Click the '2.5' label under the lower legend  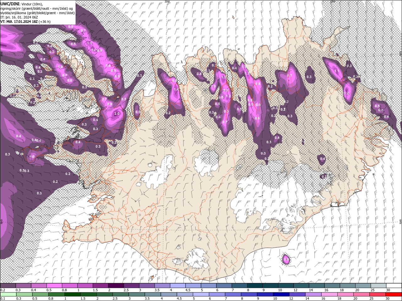tap(115, 298)
